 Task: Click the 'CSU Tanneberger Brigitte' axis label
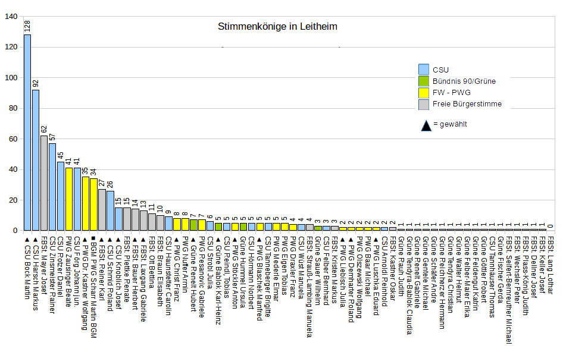[268, 277]
